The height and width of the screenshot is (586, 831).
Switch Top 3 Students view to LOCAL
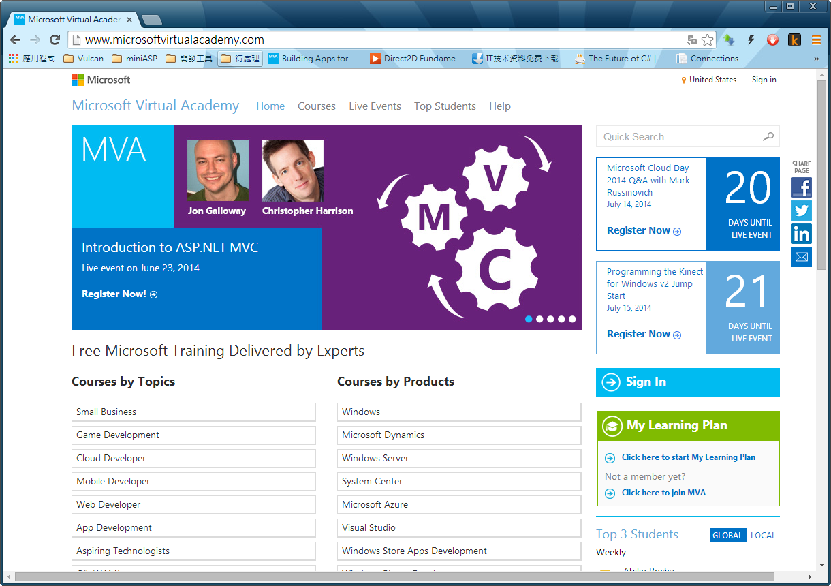point(763,536)
